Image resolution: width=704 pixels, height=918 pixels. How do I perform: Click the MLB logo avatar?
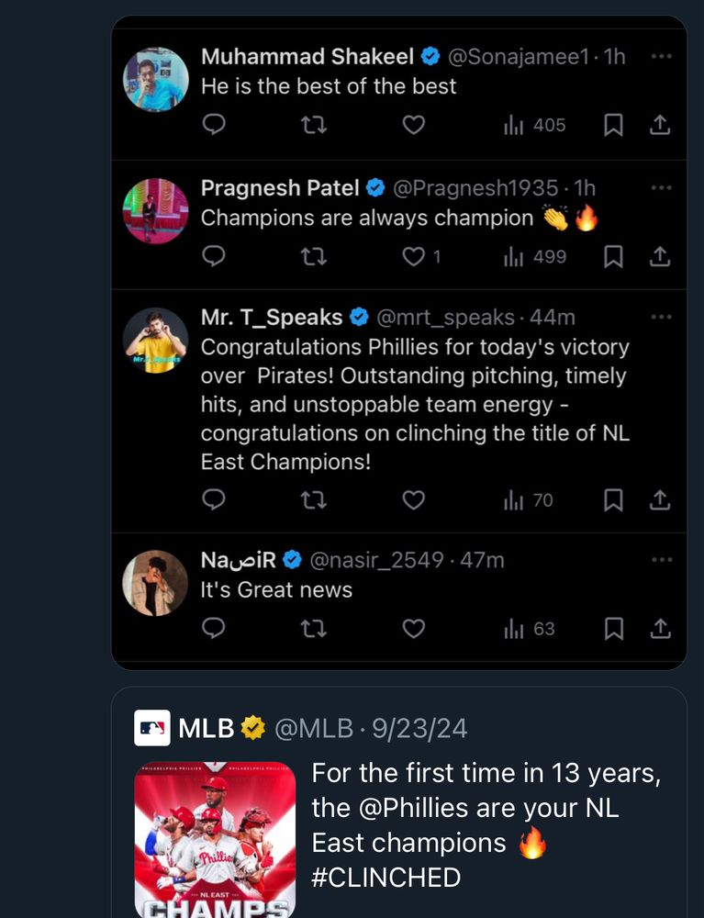click(x=152, y=729)
